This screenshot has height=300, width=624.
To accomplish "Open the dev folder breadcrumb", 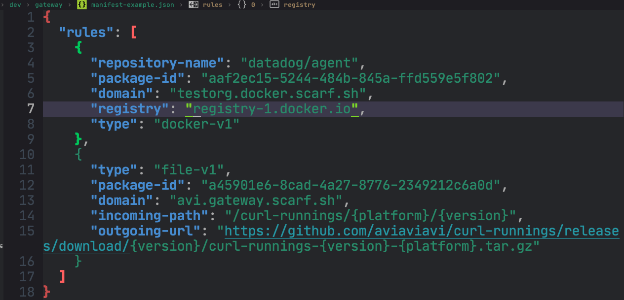I will (x=15, y=4).
